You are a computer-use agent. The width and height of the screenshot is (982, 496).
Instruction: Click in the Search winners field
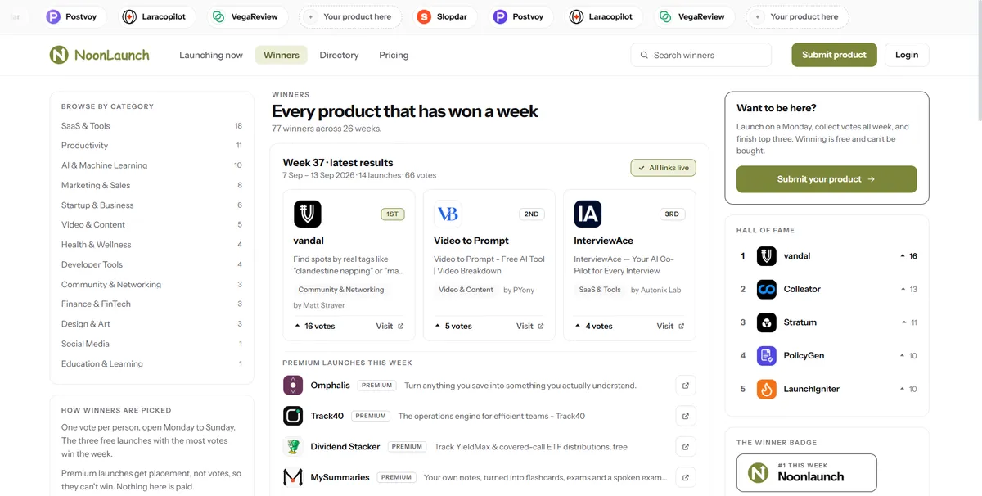point(701,55)
